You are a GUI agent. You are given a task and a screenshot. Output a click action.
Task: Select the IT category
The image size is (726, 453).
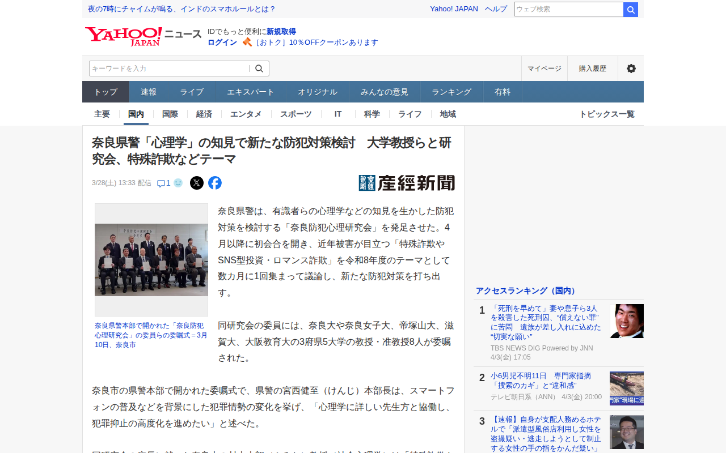point(338,114)
